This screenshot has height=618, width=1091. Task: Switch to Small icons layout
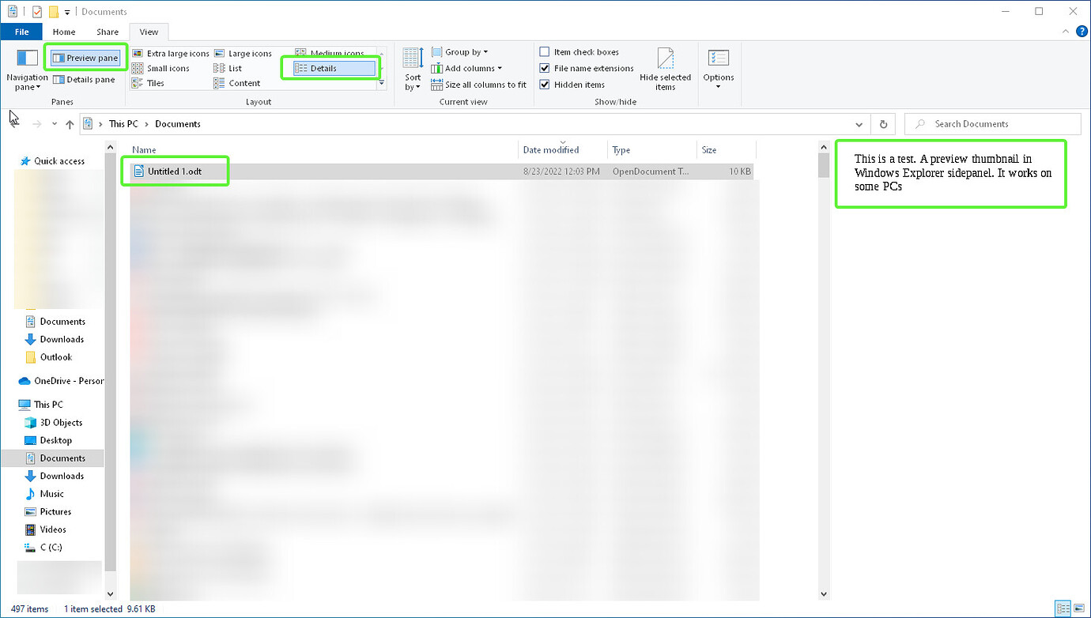click(x=167, y=68)
